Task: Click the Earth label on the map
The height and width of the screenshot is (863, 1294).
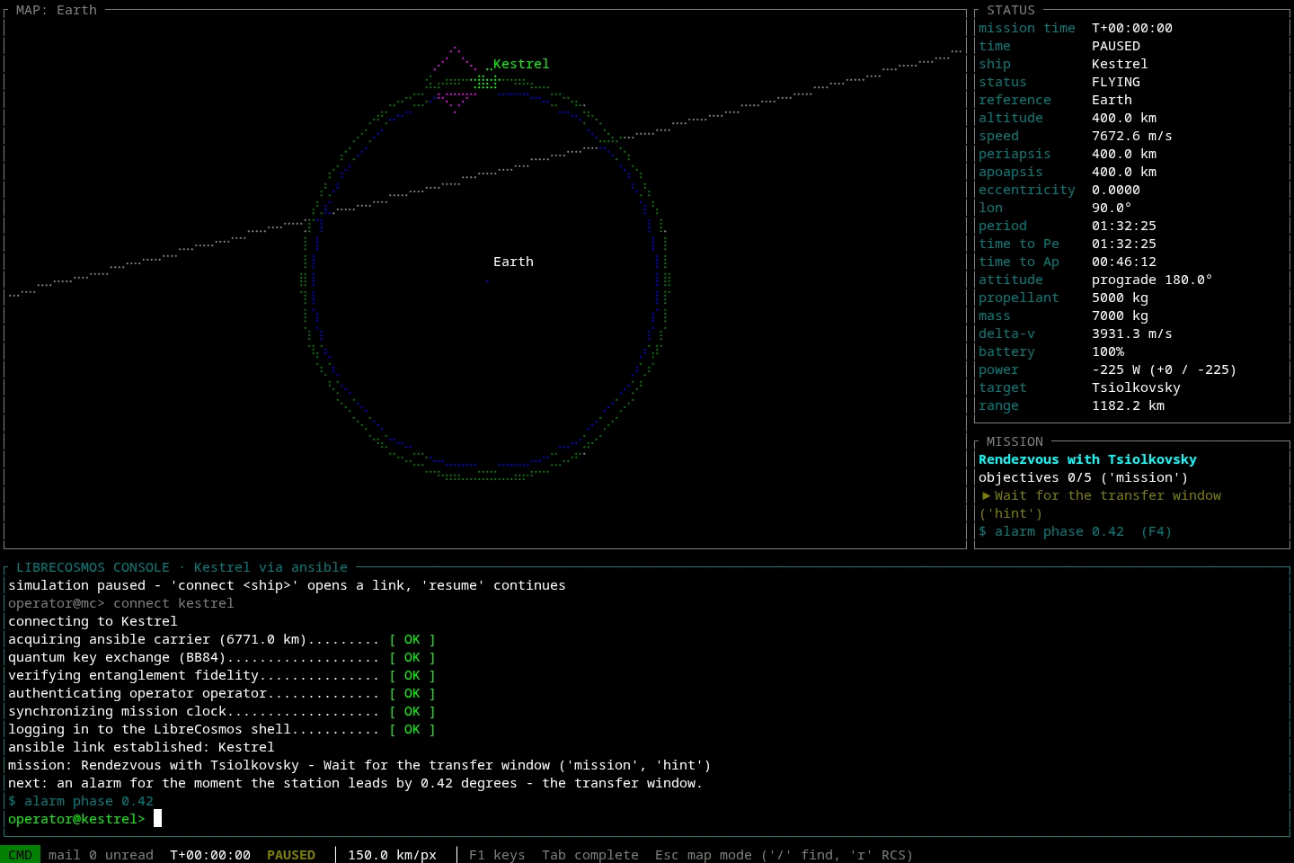Action: (513, 262)
